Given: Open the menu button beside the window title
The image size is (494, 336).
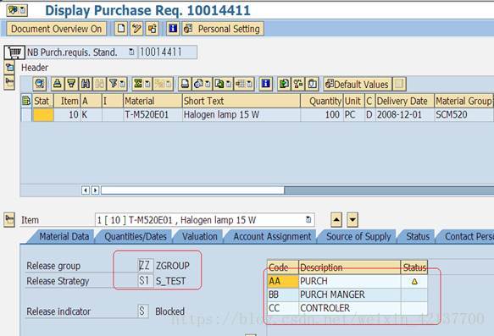Looking at the screenshot, I should click(x=17, y=10).
